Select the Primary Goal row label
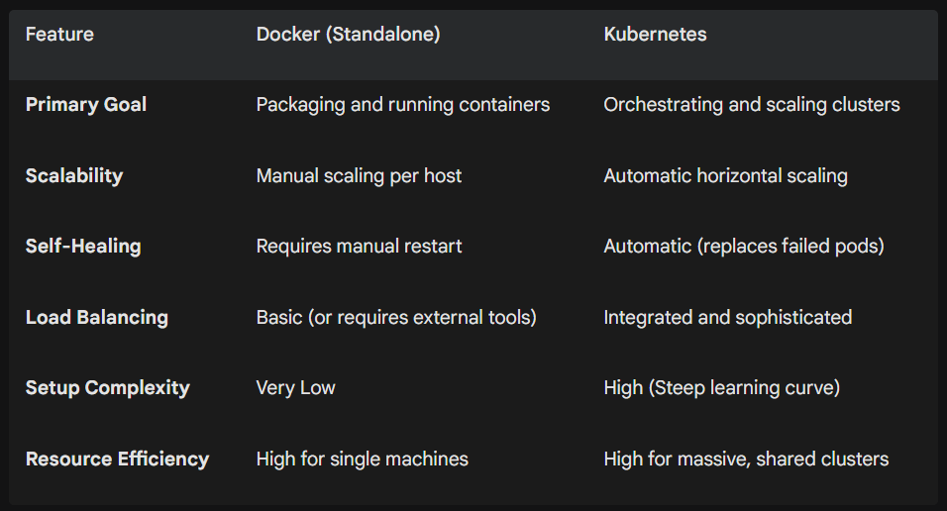This screenshot has height=511, width=947. 86,105
